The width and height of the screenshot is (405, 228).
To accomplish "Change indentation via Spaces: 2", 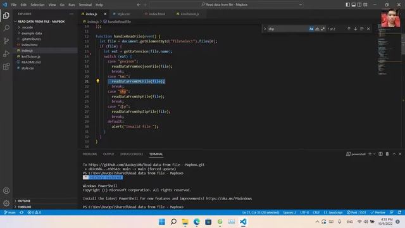I will point(289,213).
